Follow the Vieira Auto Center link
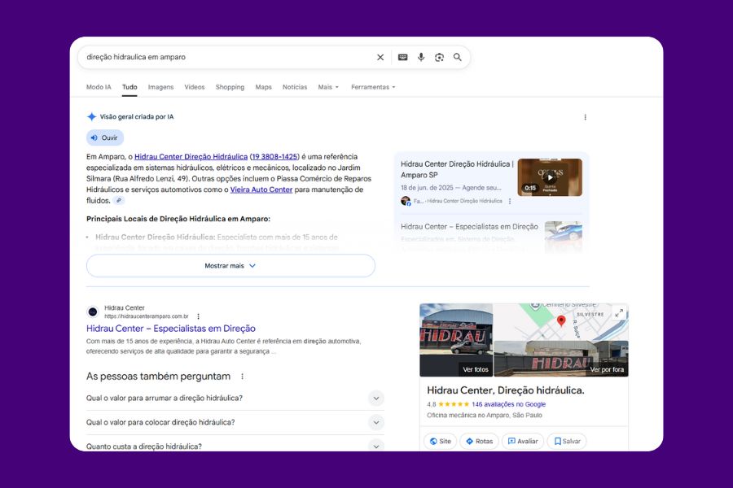This screenshot has width=733, height=488. pos(261,190)
